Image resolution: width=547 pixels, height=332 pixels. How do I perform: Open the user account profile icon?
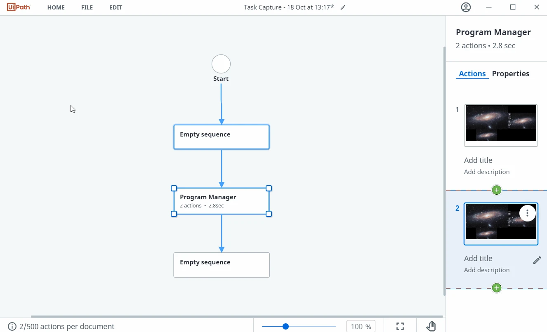click(466, 7)
